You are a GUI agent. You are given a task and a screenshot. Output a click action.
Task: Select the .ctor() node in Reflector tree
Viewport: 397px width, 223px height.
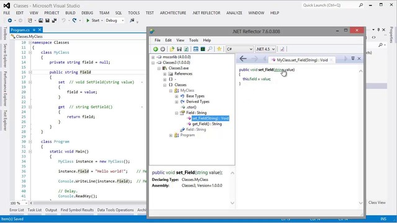click(x=191, y=107)
